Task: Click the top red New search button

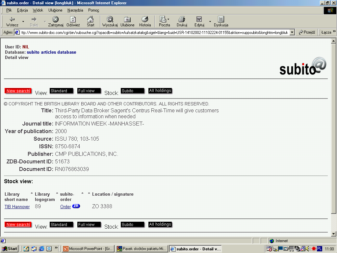Action: [x=18, y=91]
